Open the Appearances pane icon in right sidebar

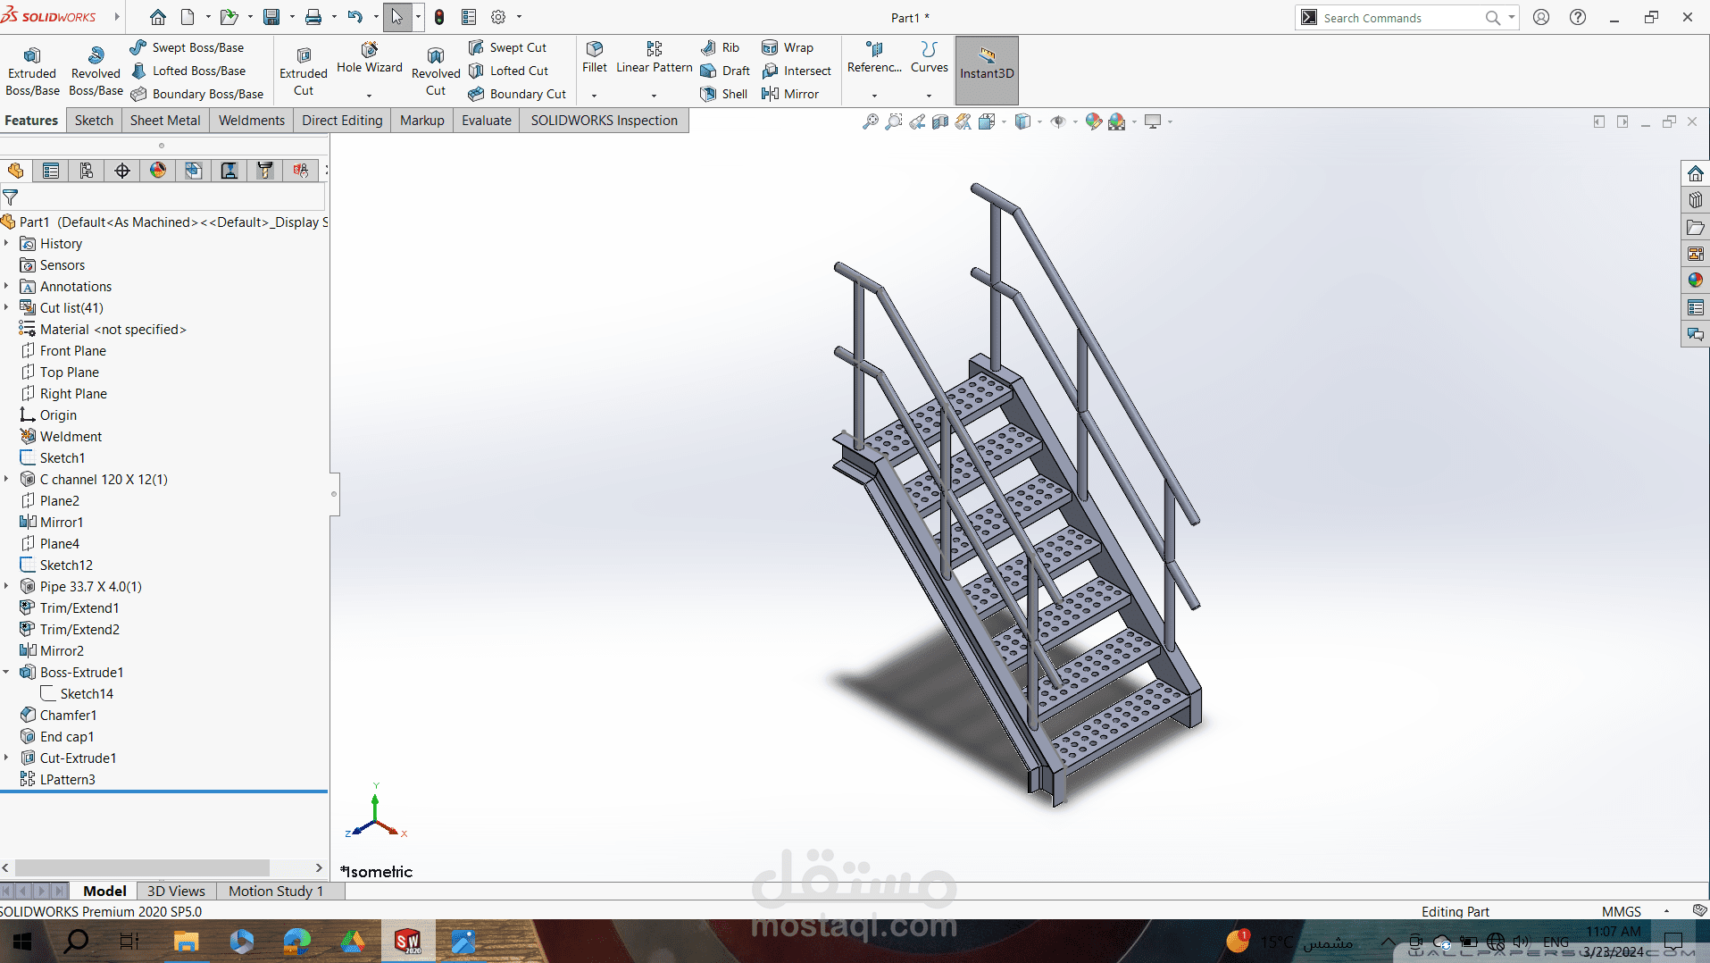pyautogui.click(x=1695, y=281)
